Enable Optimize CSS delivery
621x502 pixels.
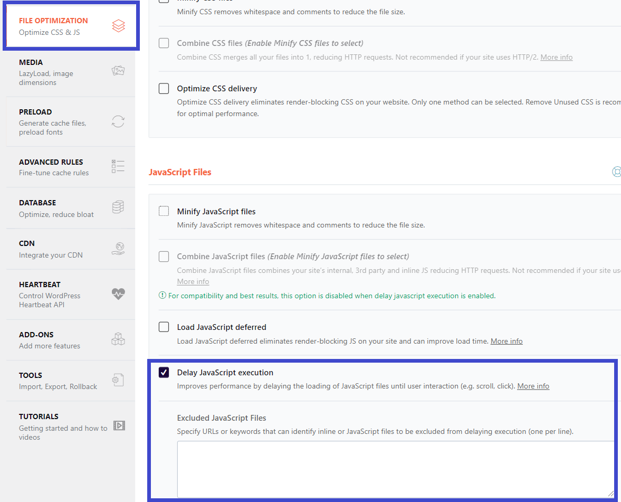click(164, 88)
